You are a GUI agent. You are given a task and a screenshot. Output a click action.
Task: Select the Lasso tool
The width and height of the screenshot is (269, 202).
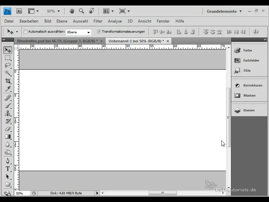coord(7,65)
